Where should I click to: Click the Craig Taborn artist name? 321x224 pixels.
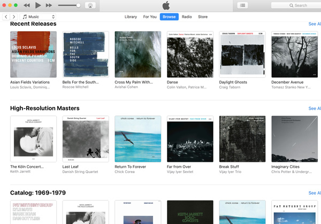(x=230, y=87)
